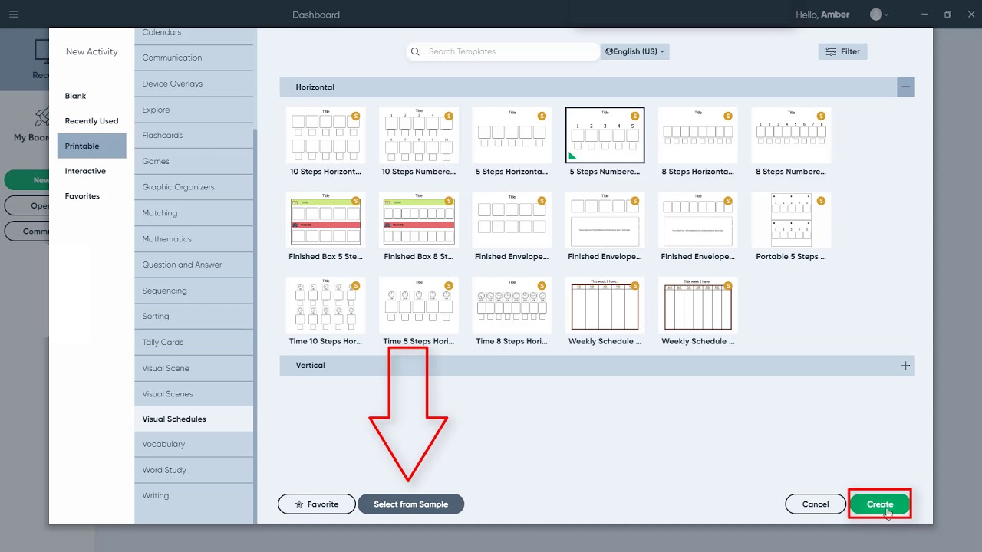
Task: Select the 8 Steps Horizontal template
Action: (698, 142)
